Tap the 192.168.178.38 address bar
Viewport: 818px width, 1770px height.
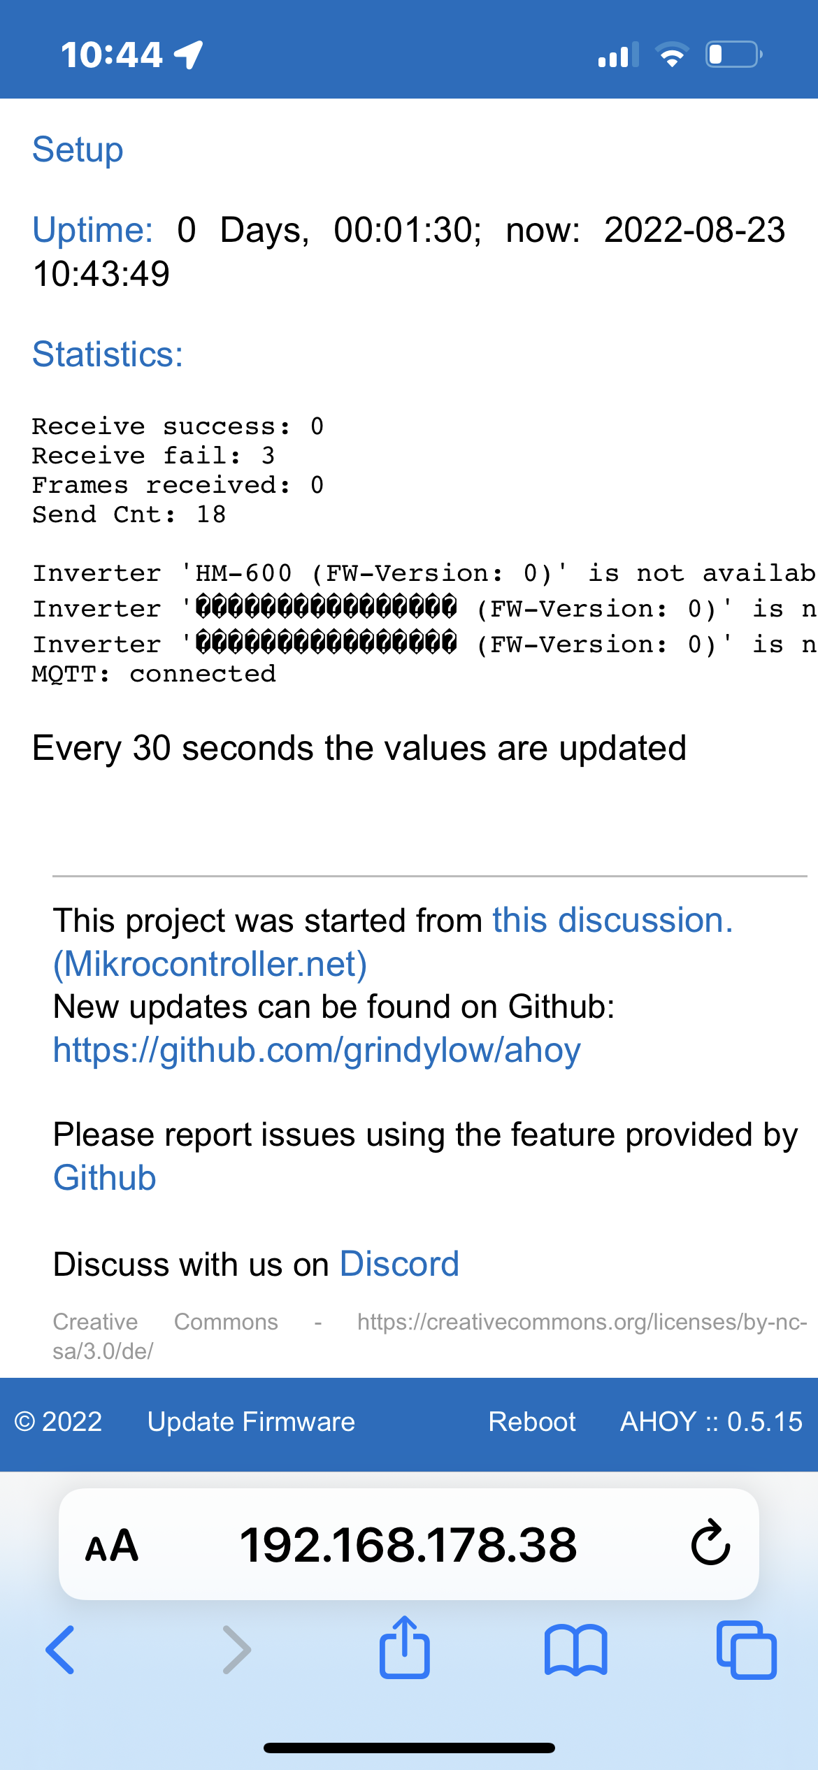click(409, 1545)
